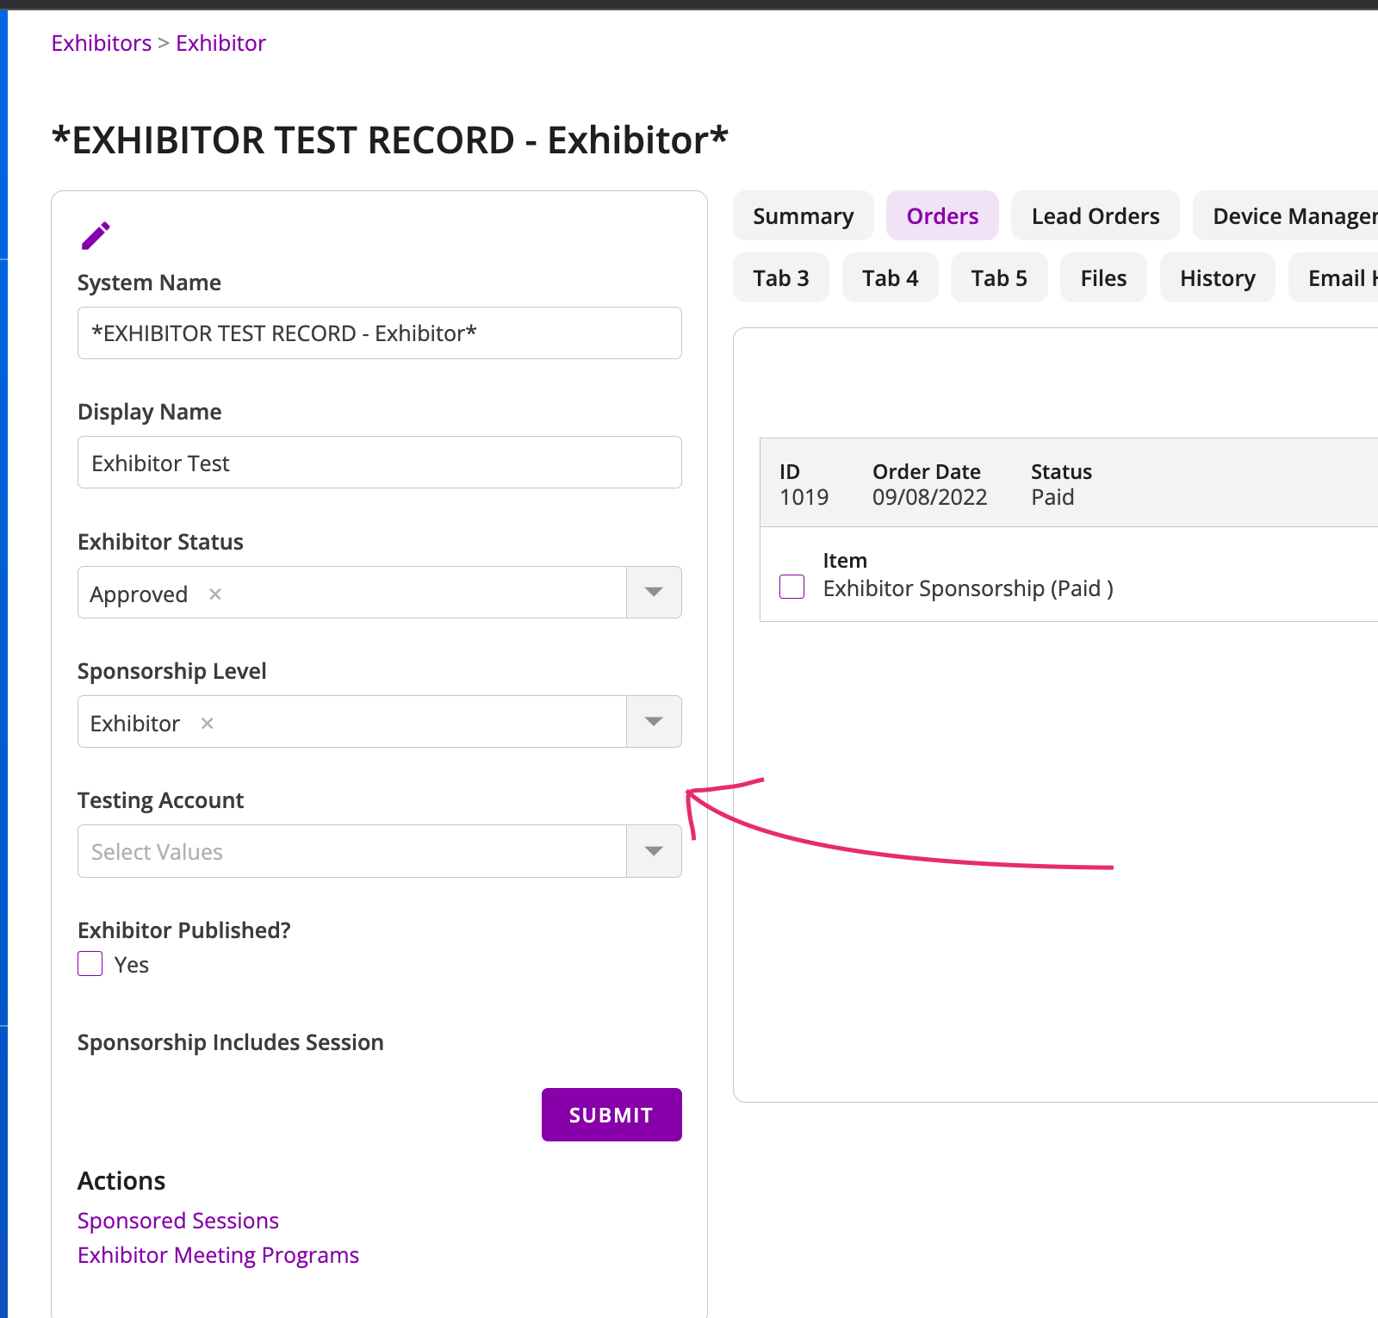Viewport: 1378px width, 1318px height.
Task: Remove the Exhibitor sponsorship level value
Action: tap(208, 724)
